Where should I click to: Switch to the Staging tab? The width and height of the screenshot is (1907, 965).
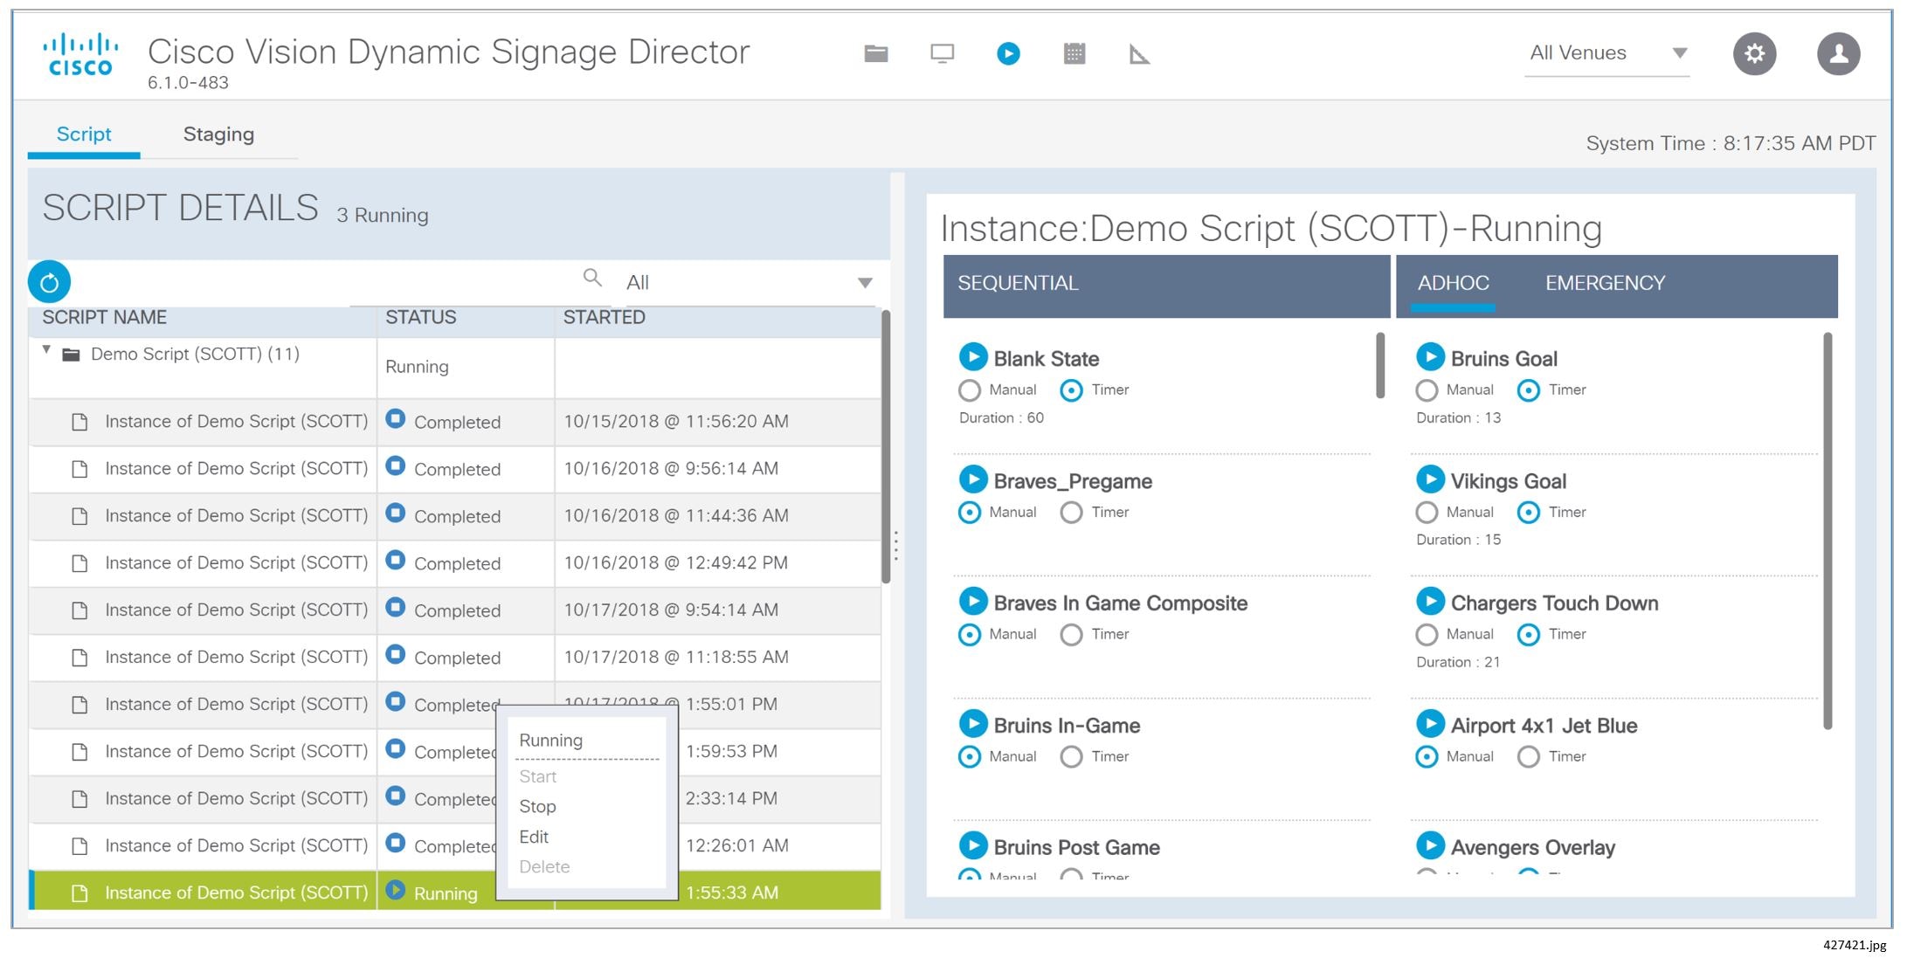coord(218,134)
